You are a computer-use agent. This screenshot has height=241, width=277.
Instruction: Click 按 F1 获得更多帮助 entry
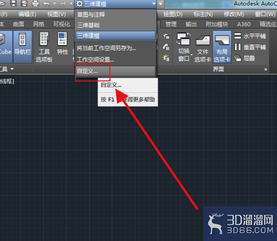tap(128, 100)
